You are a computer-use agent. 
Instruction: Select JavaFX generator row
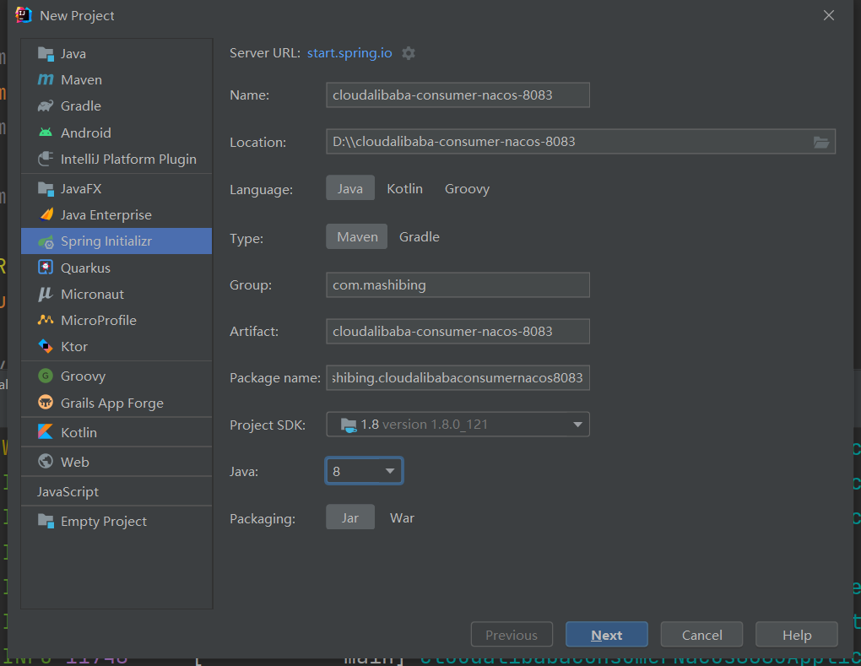pyautogui.click(x=116, y=189)
